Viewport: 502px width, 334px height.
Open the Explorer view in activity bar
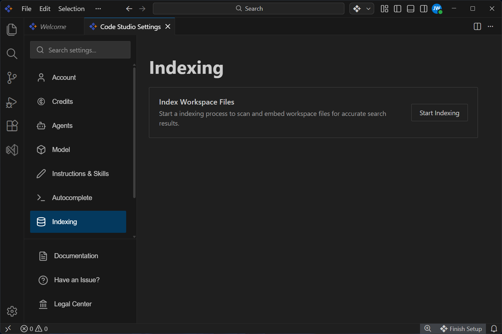point(12,29)
